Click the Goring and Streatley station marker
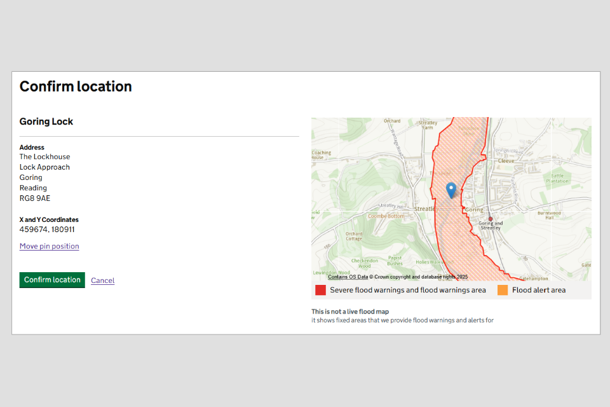Image resolution: width=610 pixels, height=407 pixels. tap(490, 219)
